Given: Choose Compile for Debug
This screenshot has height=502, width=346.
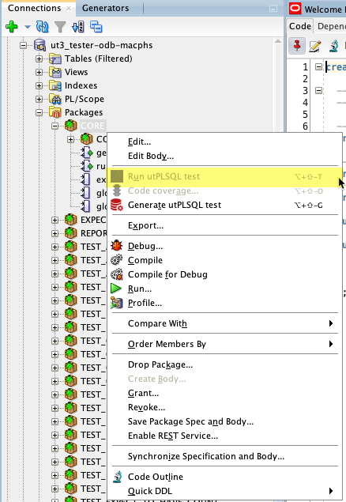Looking at the screenshot, I should pos(225,274).
